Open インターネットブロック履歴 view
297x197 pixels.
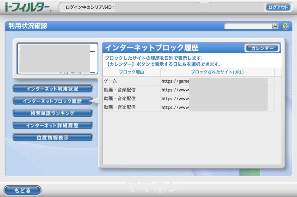52,100
